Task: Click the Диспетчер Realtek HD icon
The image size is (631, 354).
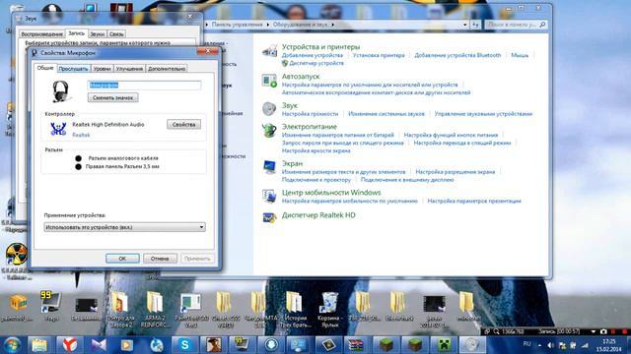Action: coord(269,217)
